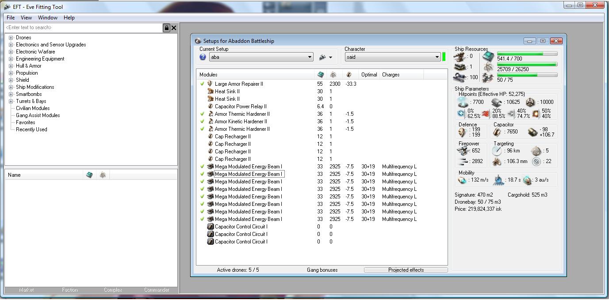Click the powergrid usage bar 25709 / 26250
609x300 pixels.
coord(527,65)
